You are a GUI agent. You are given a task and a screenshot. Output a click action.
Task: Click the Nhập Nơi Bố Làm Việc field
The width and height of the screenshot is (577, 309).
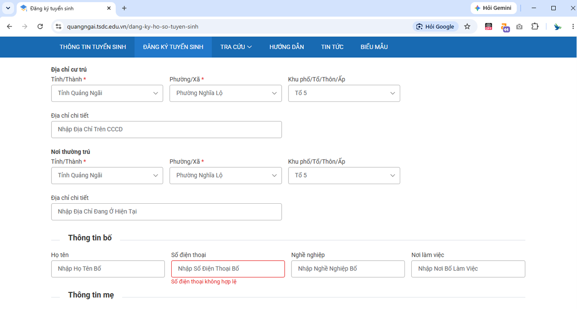(468, 269)
